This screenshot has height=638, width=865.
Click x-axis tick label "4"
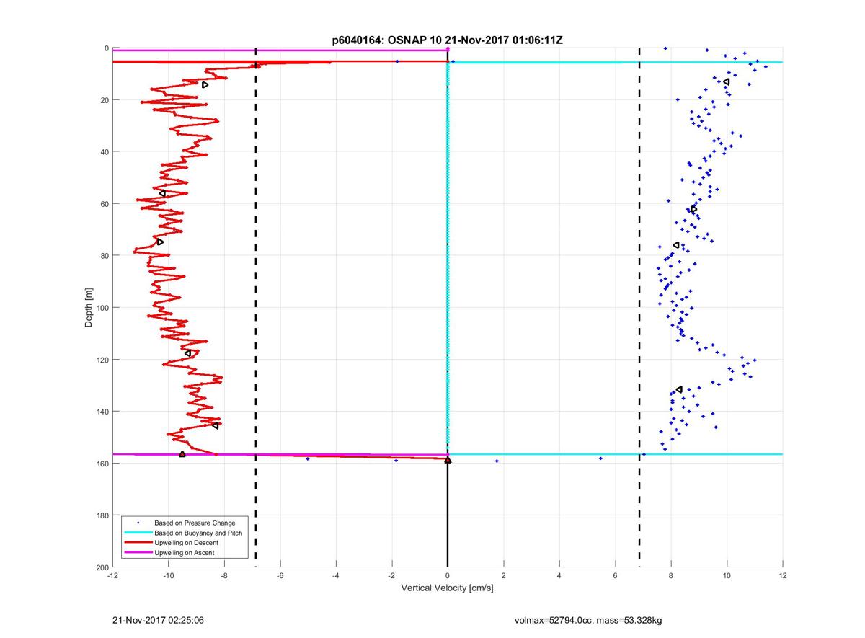559,576
